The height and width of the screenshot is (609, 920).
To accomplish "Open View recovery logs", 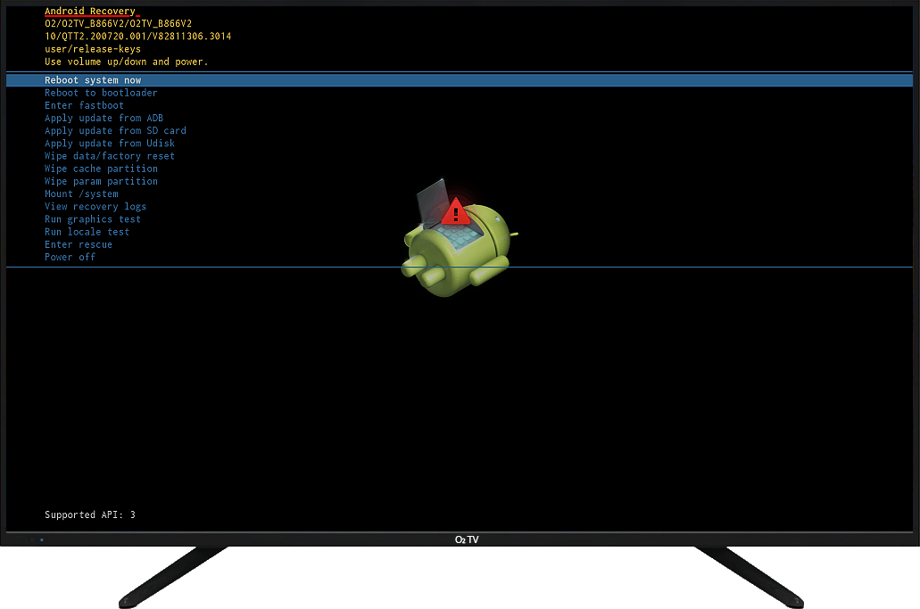I will click(x=95, y=206).
